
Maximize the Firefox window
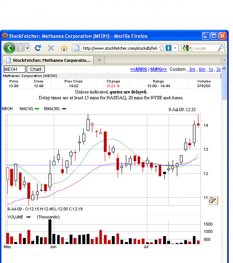[214, 36]
